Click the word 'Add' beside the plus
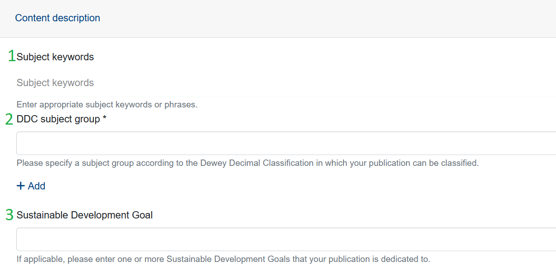Screen dimensions: 556x276 tap(37, 186)
